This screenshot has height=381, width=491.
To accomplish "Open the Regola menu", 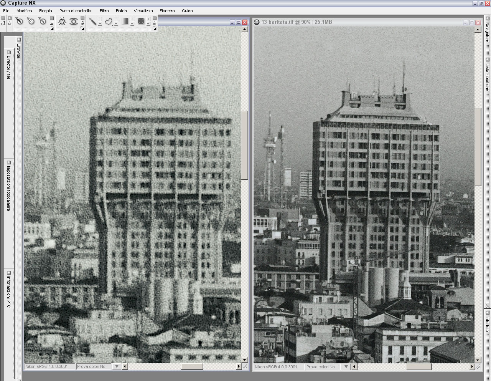I will click(45, 11).
